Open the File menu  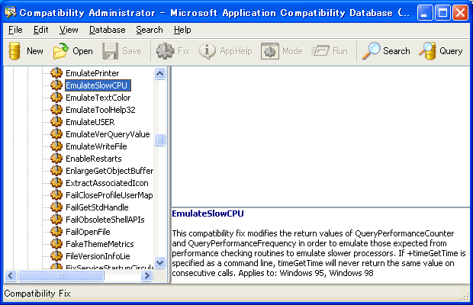coord(15,30)
